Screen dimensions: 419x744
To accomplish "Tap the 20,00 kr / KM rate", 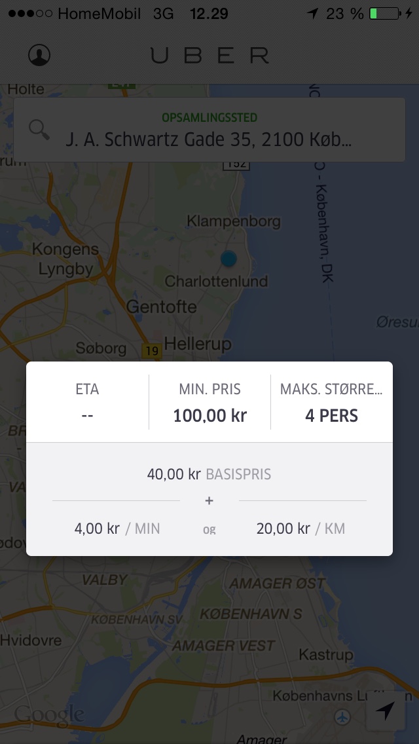I will [301, 529].
